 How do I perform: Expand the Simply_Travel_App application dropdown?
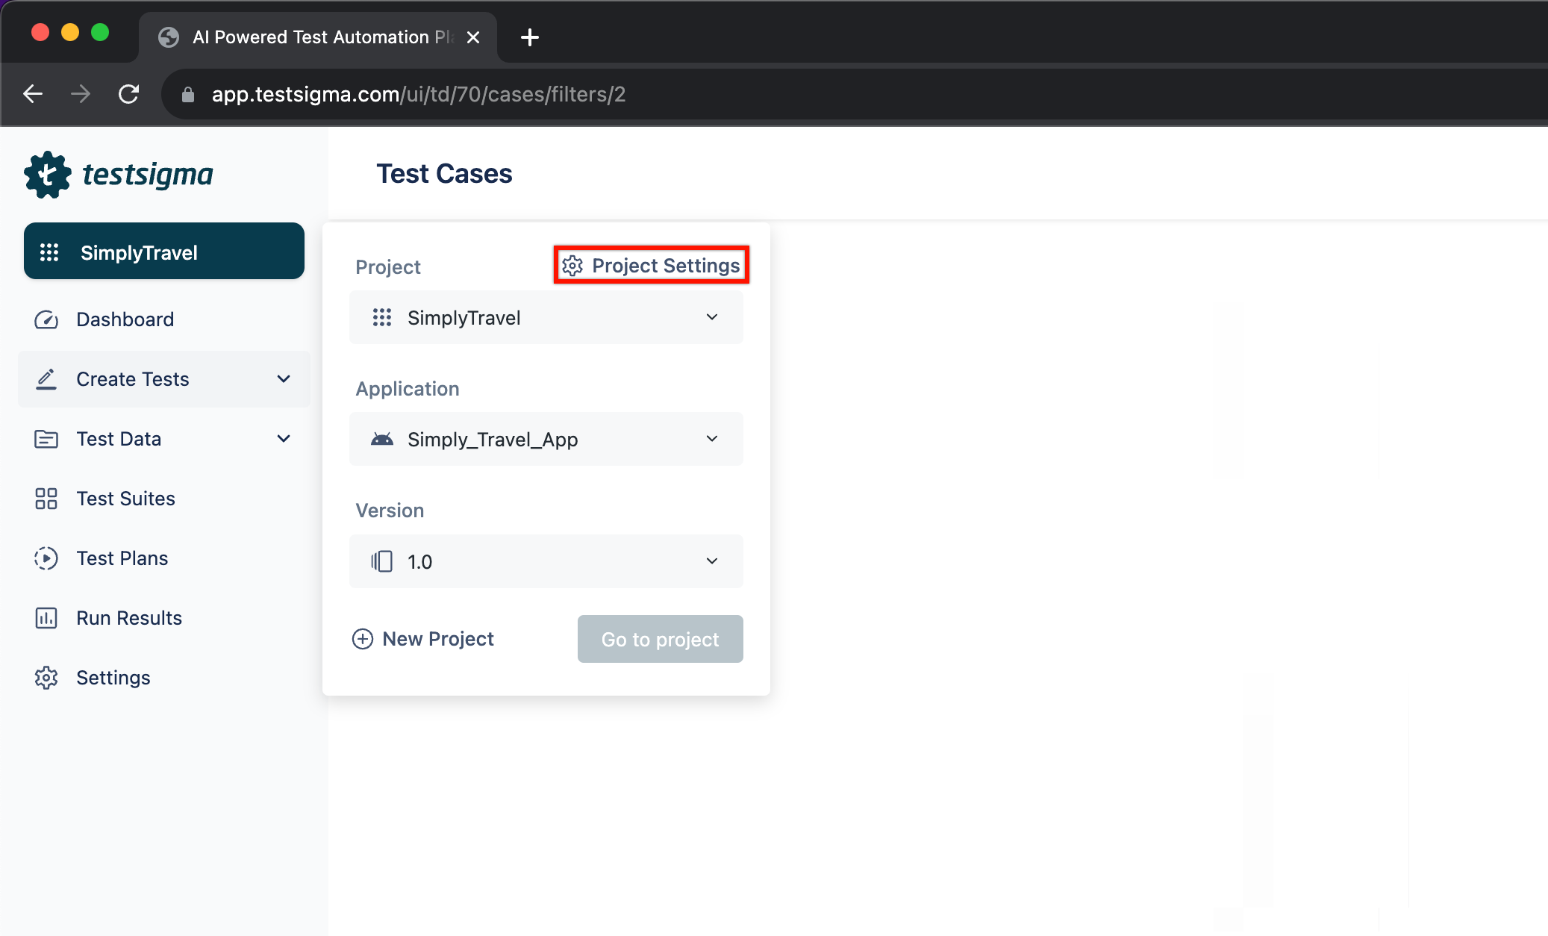click(x=714, y=439)
